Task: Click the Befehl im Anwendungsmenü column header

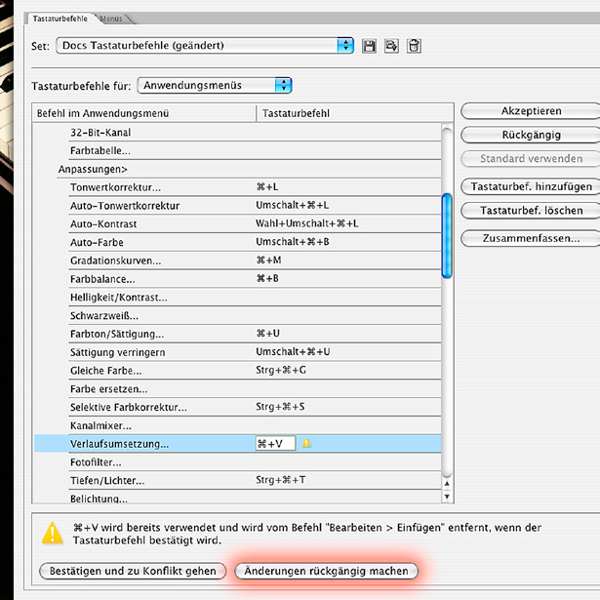Action: [143, 113]
